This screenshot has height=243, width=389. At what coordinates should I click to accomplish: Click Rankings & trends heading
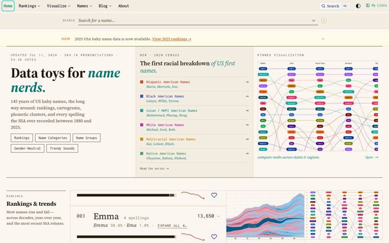coord(31,204)
